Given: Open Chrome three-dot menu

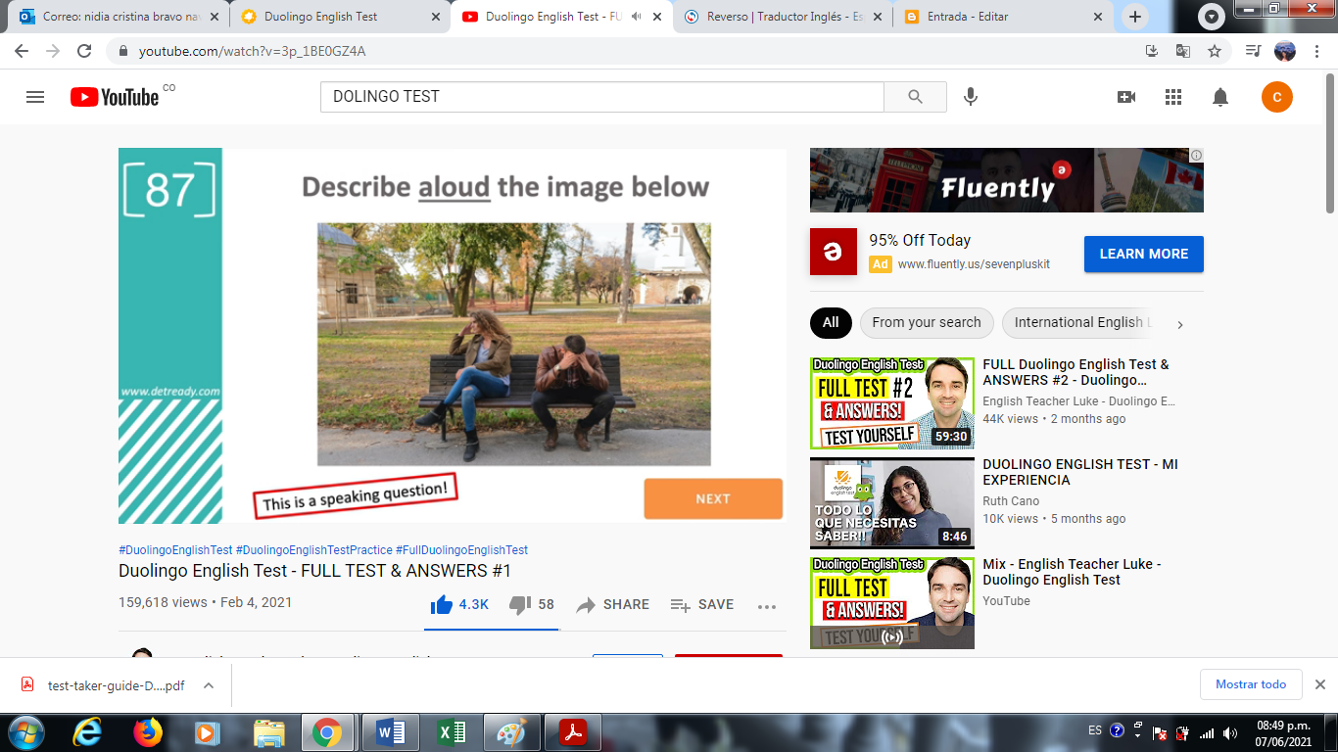Looking at the screenshot, I should (x=1316, y=51).
